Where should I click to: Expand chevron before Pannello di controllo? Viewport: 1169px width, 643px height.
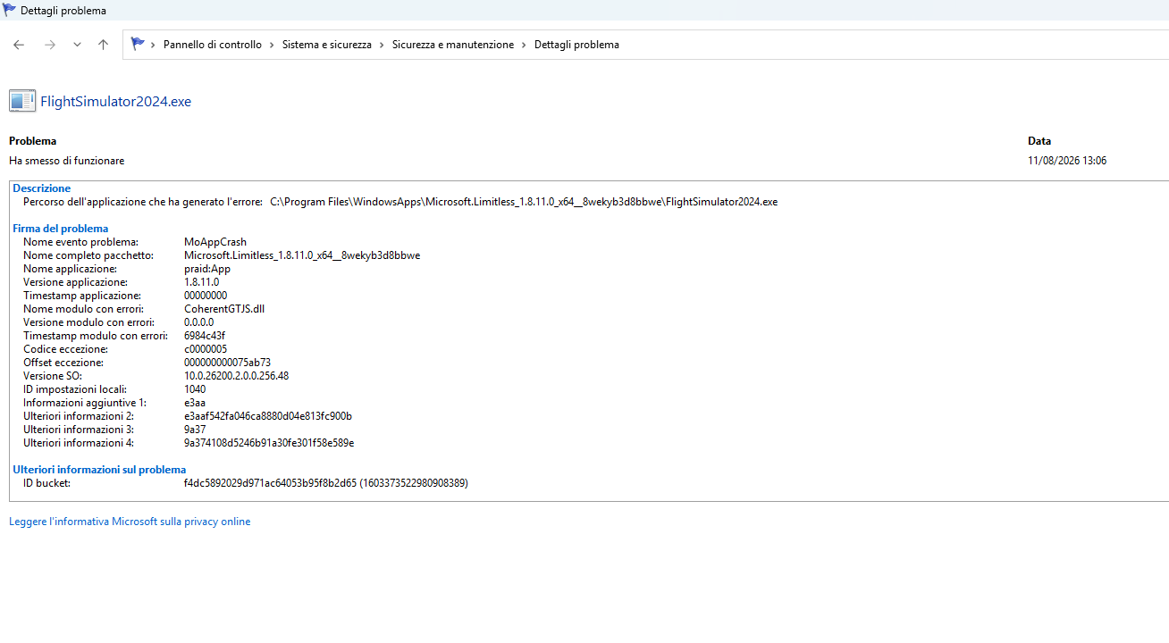coord(154,45)
